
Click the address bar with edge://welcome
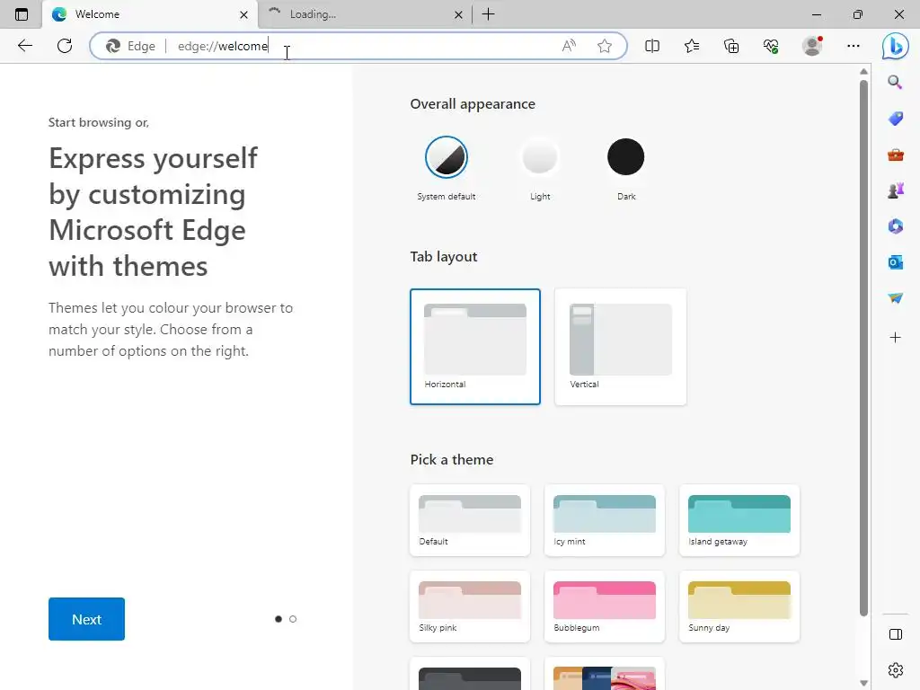click(x=358, y=46)
